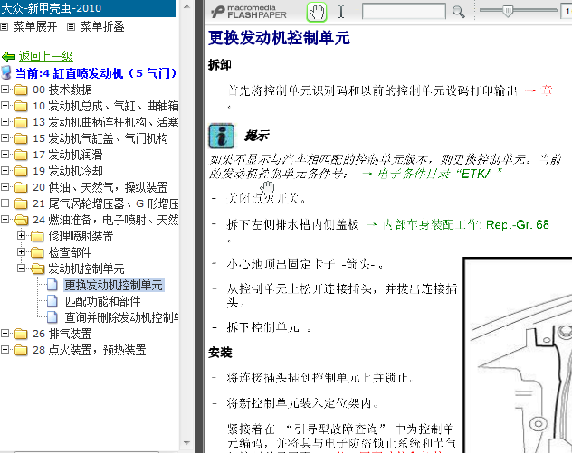
Task: Expand the 10 发动机总成 node
Action: 5,106
